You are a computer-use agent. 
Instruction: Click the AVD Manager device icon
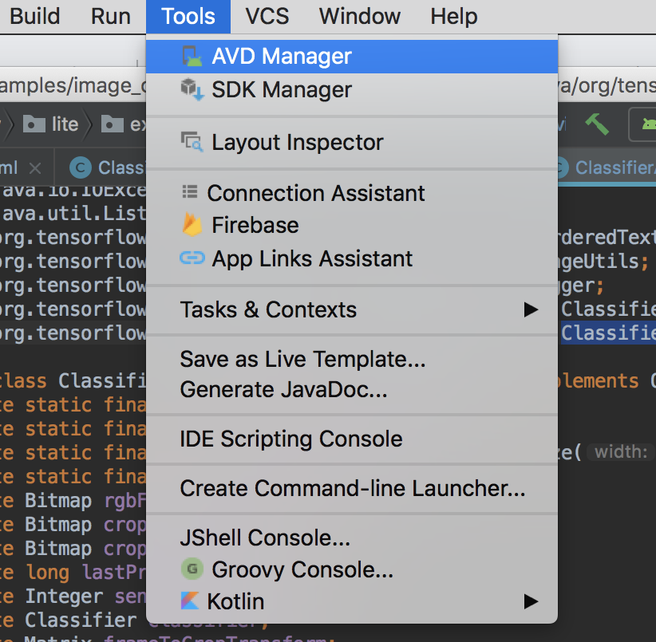[x=192, y=57]
